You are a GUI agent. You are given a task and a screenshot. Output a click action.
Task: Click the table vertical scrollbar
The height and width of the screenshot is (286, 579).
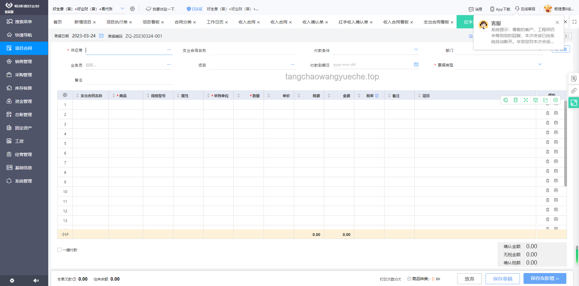[x=565, y=143]
